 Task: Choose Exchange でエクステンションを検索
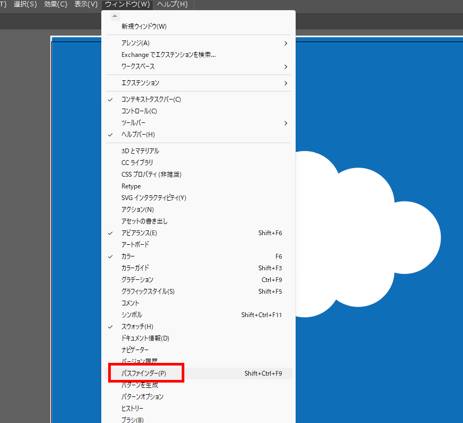(x=168, y=55)
